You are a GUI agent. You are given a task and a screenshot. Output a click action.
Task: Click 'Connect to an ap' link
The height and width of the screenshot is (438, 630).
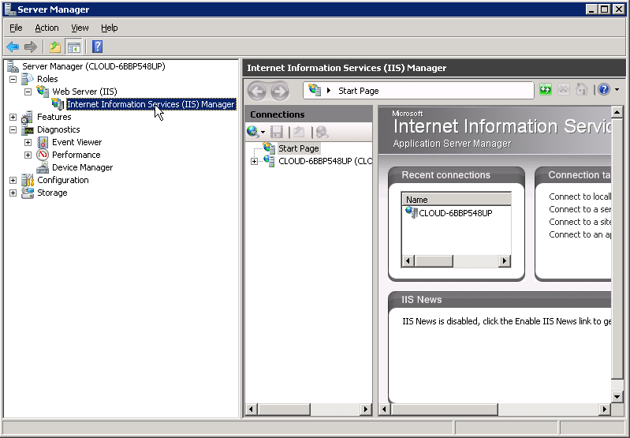point(580,234)
